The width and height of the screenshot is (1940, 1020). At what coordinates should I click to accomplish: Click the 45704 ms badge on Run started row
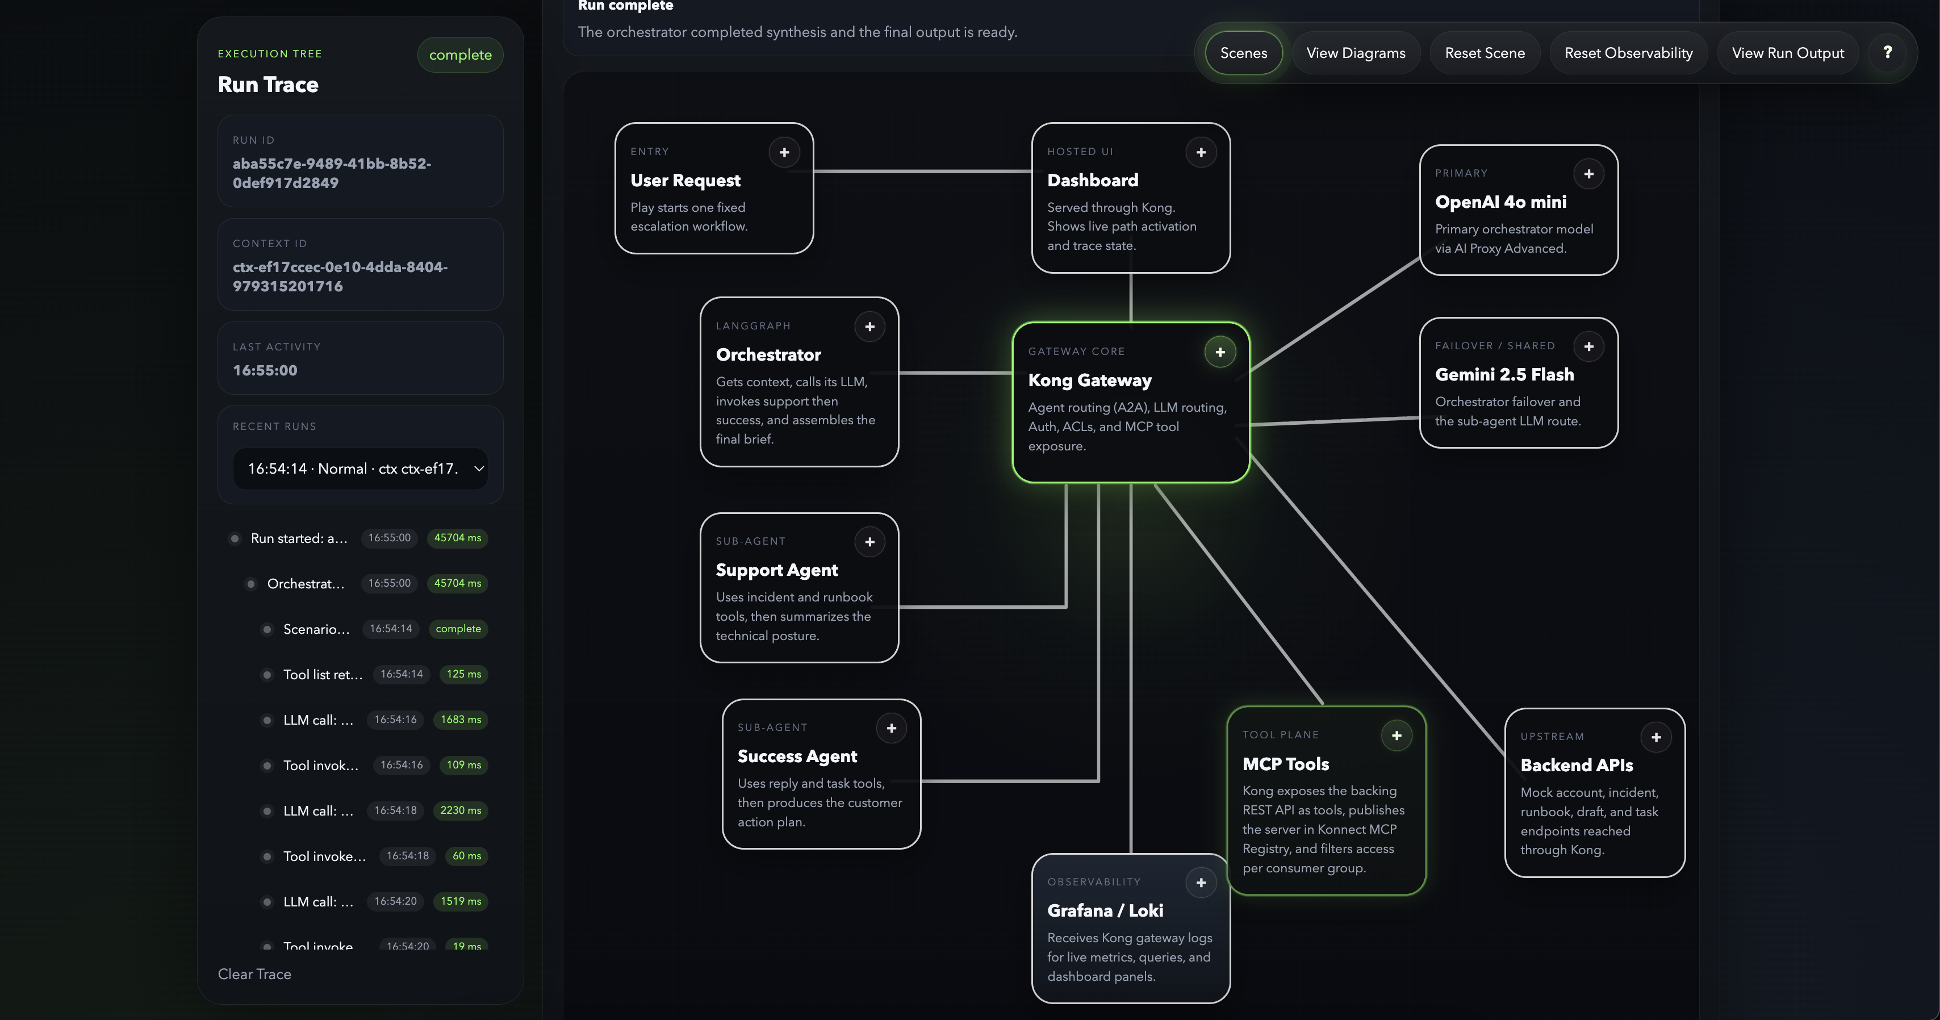(457, 538)
